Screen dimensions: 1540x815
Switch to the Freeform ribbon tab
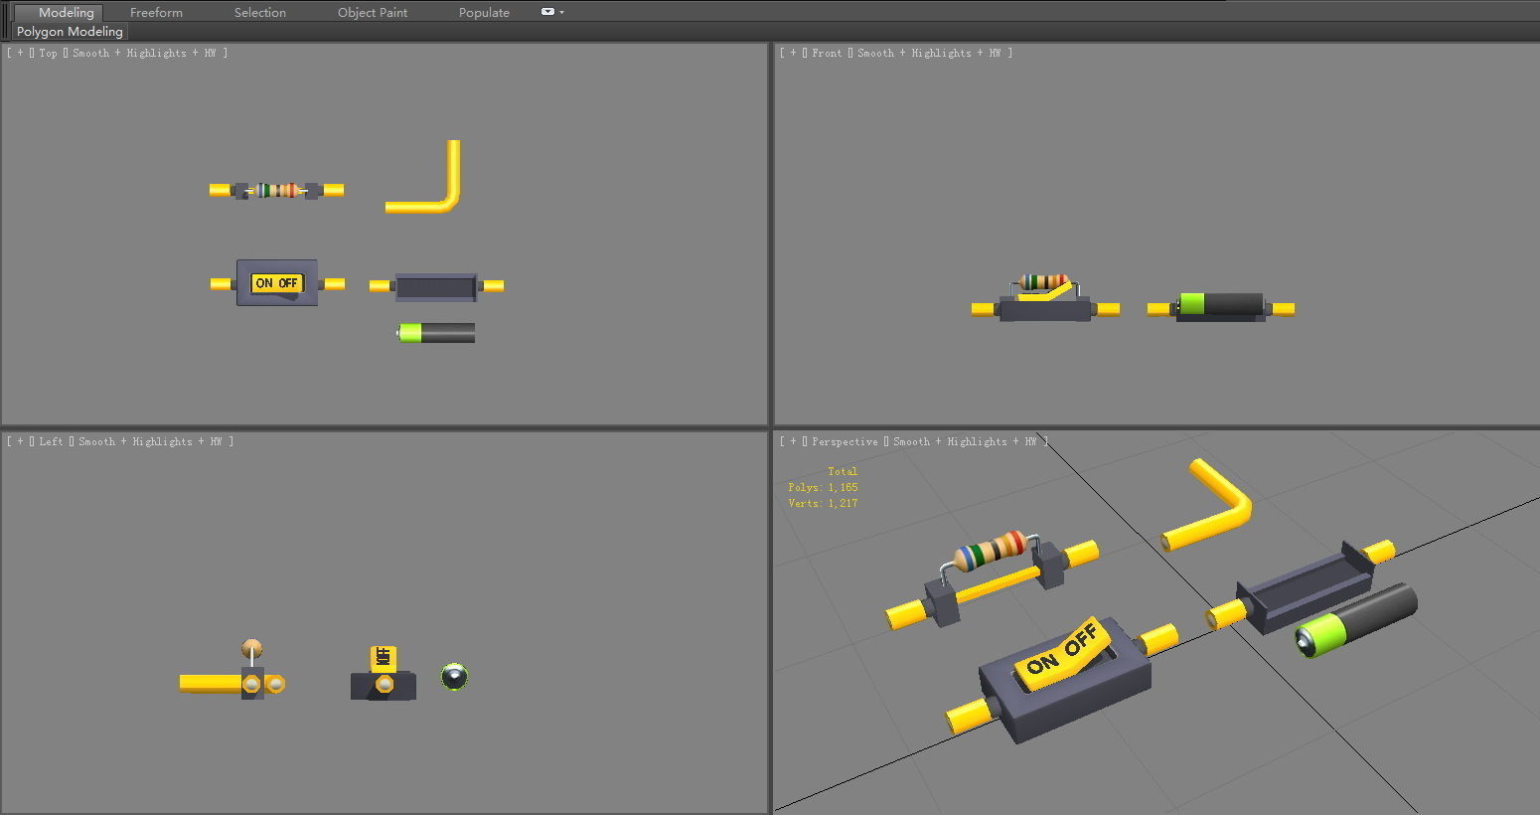click(x=156, y=13)
